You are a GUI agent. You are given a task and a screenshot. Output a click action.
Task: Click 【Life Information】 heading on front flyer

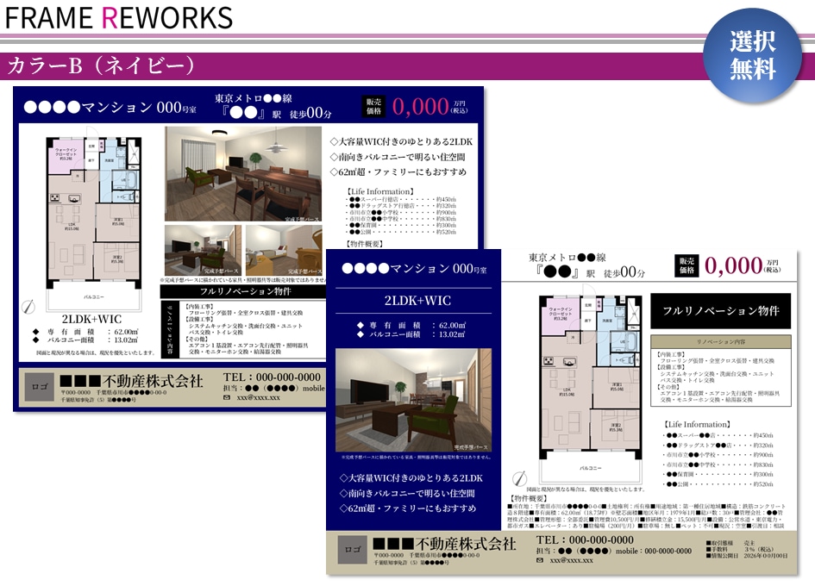point(697,424)
